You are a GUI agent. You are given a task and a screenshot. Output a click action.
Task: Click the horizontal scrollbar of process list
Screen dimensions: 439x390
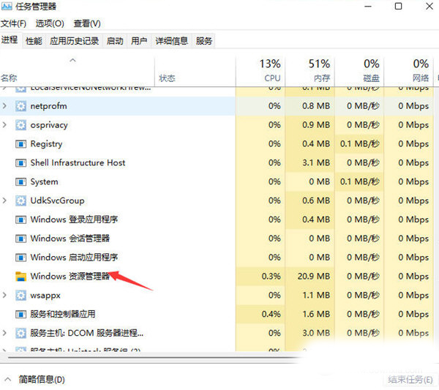(x=155, y=358)
